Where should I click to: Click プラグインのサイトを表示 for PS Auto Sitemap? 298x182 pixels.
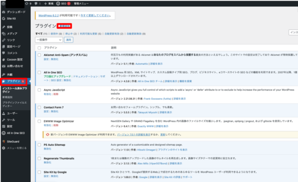(172, 150)
